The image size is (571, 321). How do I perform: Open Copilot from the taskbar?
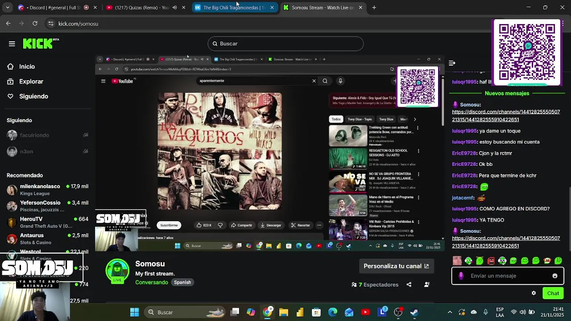251,312
